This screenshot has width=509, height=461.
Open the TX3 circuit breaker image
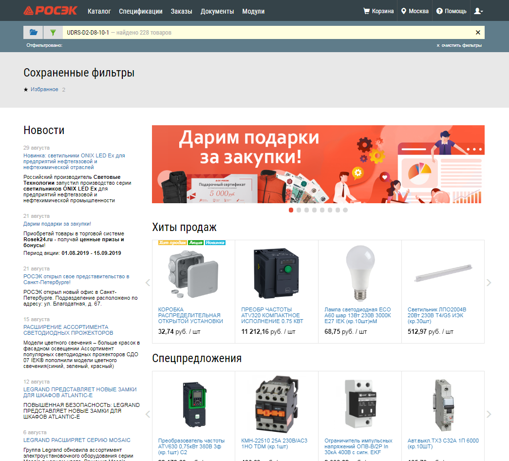point(443,405)
